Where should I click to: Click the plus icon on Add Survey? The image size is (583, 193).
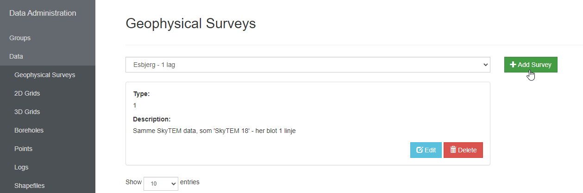513,65
